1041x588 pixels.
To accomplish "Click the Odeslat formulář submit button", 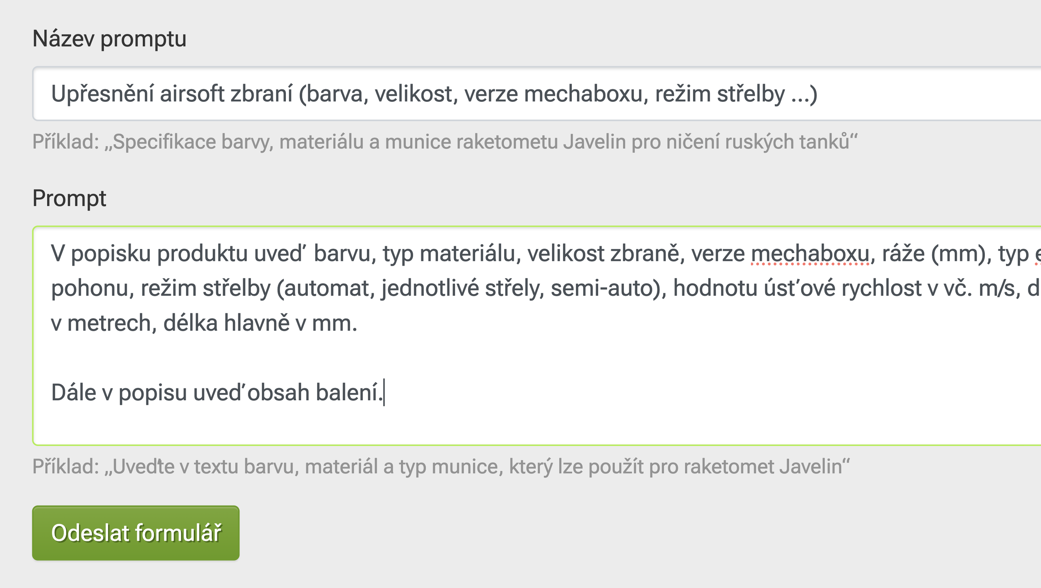I will click(136, 533).
